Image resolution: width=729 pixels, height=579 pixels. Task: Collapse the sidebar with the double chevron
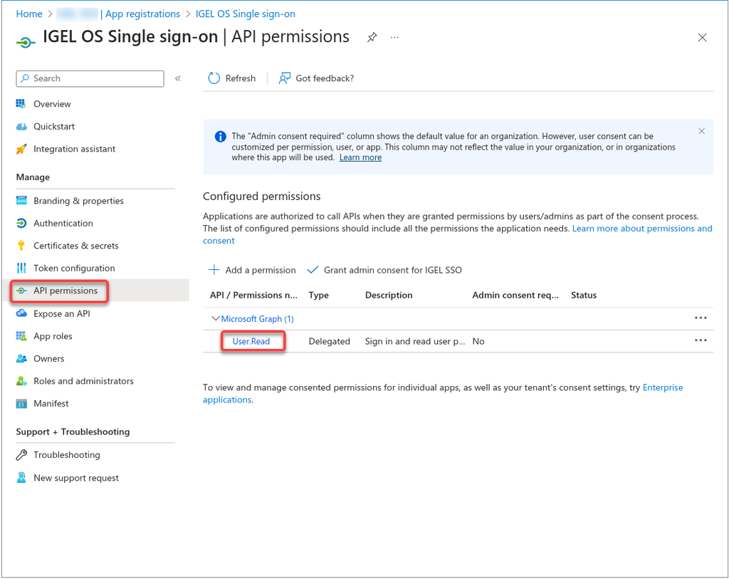178,78
